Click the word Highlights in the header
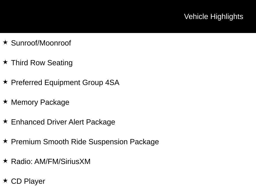The height and width of the screenshot is (192, 256). [227, 17]
